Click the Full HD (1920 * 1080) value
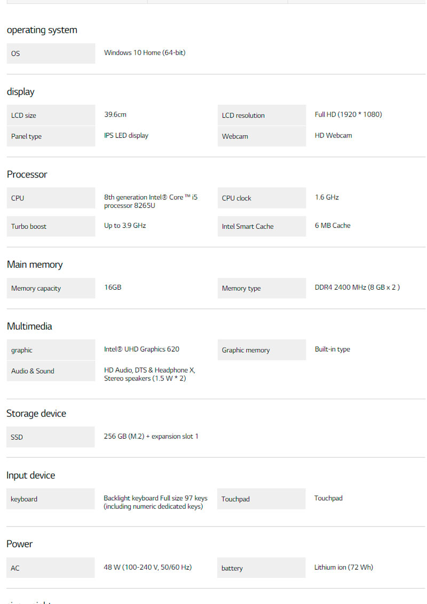 348,114
